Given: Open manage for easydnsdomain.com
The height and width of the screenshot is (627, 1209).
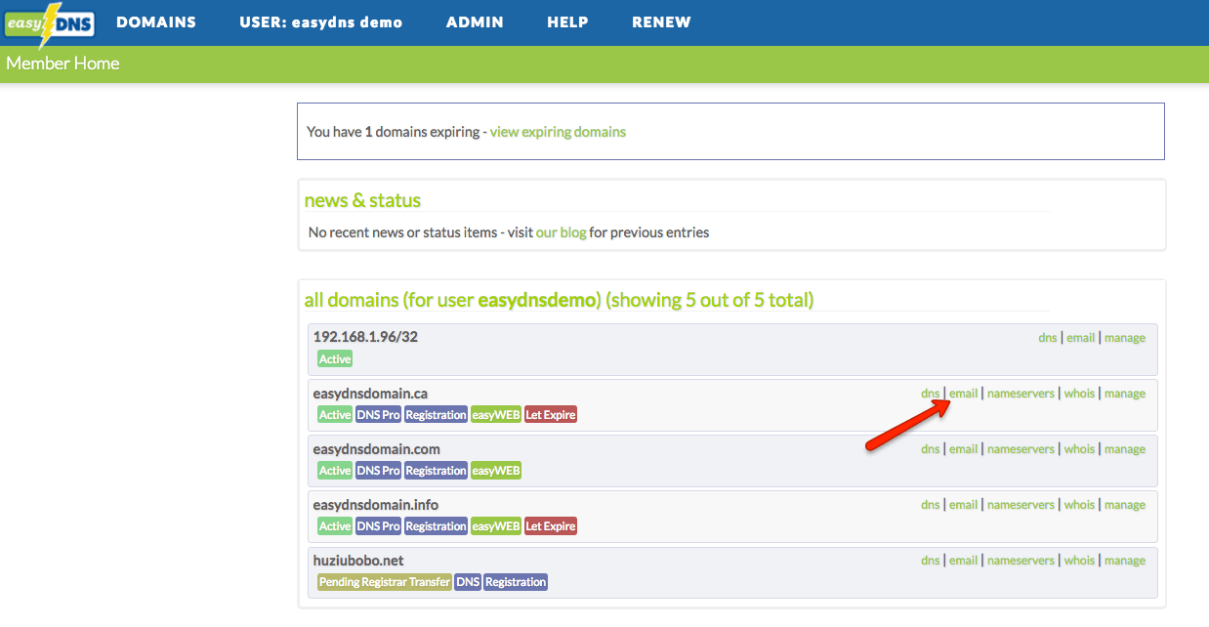Looking at the screenshot, I should click(x=1125, y=448).
